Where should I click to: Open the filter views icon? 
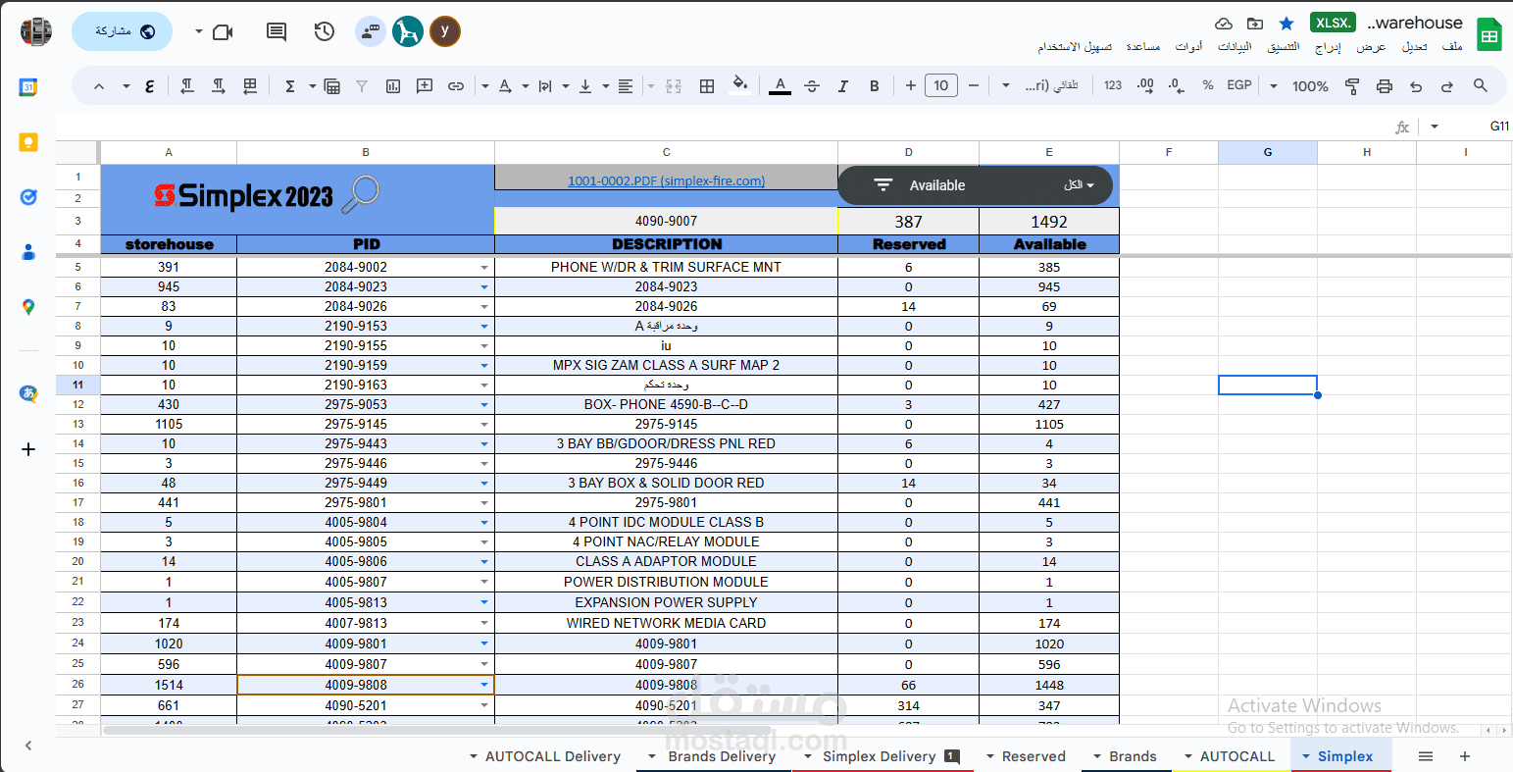coord(332,86)
